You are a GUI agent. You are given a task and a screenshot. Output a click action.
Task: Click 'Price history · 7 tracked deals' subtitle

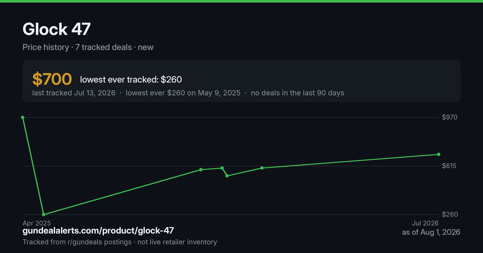tap(77, 47)
